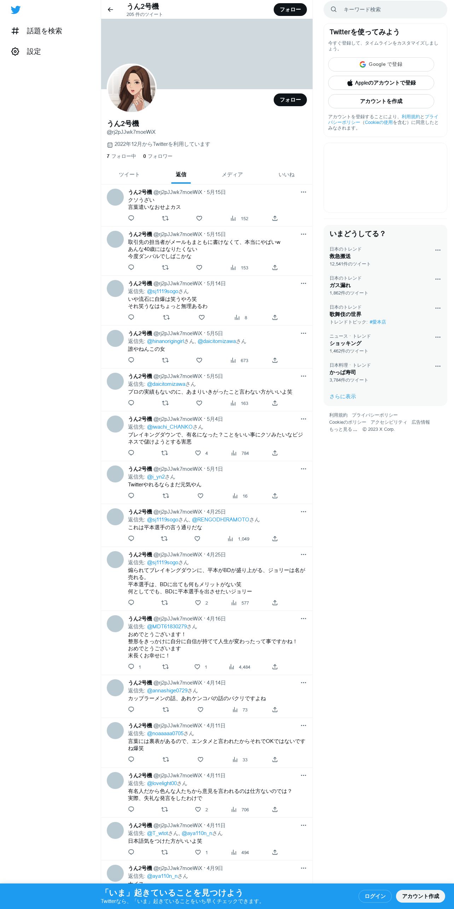Switch to the メディア tab
Screen dimensions: 454x909
coord(232,175)
